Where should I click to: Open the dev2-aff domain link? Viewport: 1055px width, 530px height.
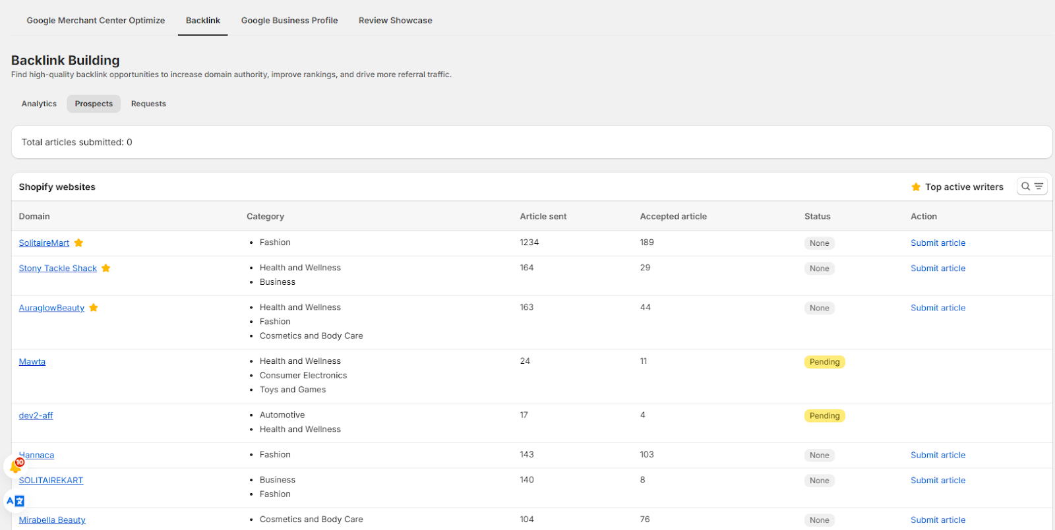pos(36,415)
